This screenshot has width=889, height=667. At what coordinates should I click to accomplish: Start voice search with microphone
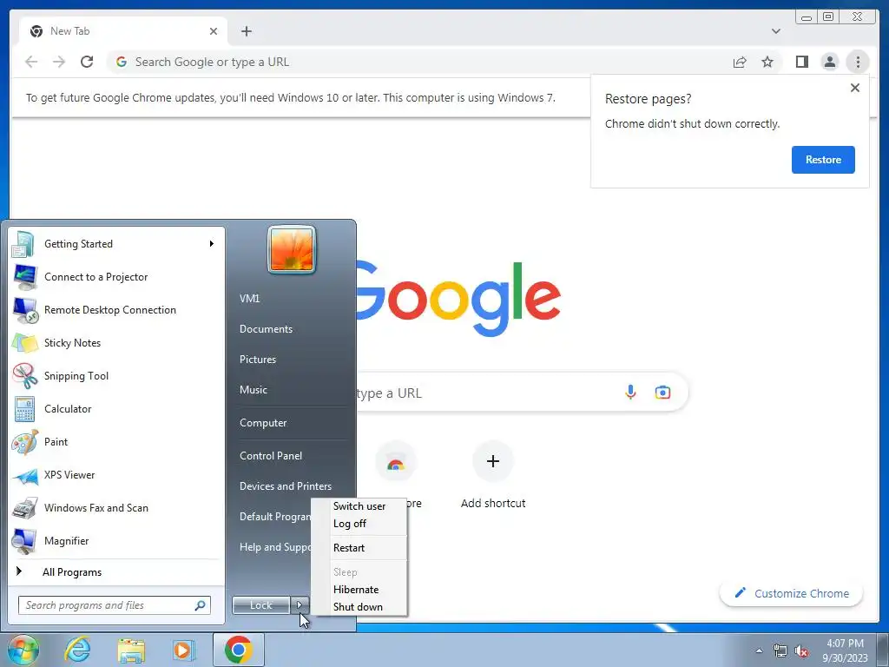[630, 392]
